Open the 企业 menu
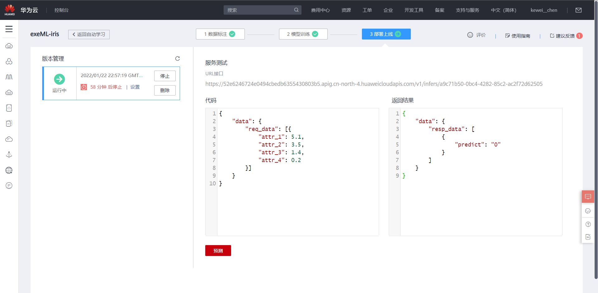This screenshot has height=293, width=598. pos(388,10)
